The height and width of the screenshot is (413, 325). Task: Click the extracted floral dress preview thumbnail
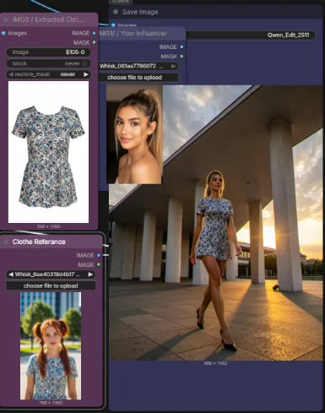click(x=48, y=152)
